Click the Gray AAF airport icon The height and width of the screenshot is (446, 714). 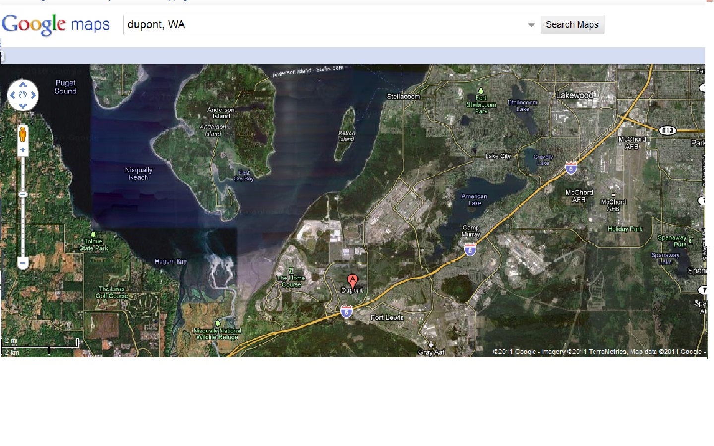pos(431,345)
